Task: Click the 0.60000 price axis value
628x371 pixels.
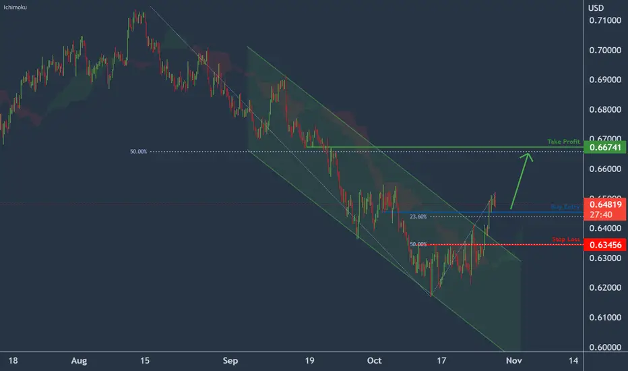Action: pos(605,347)
